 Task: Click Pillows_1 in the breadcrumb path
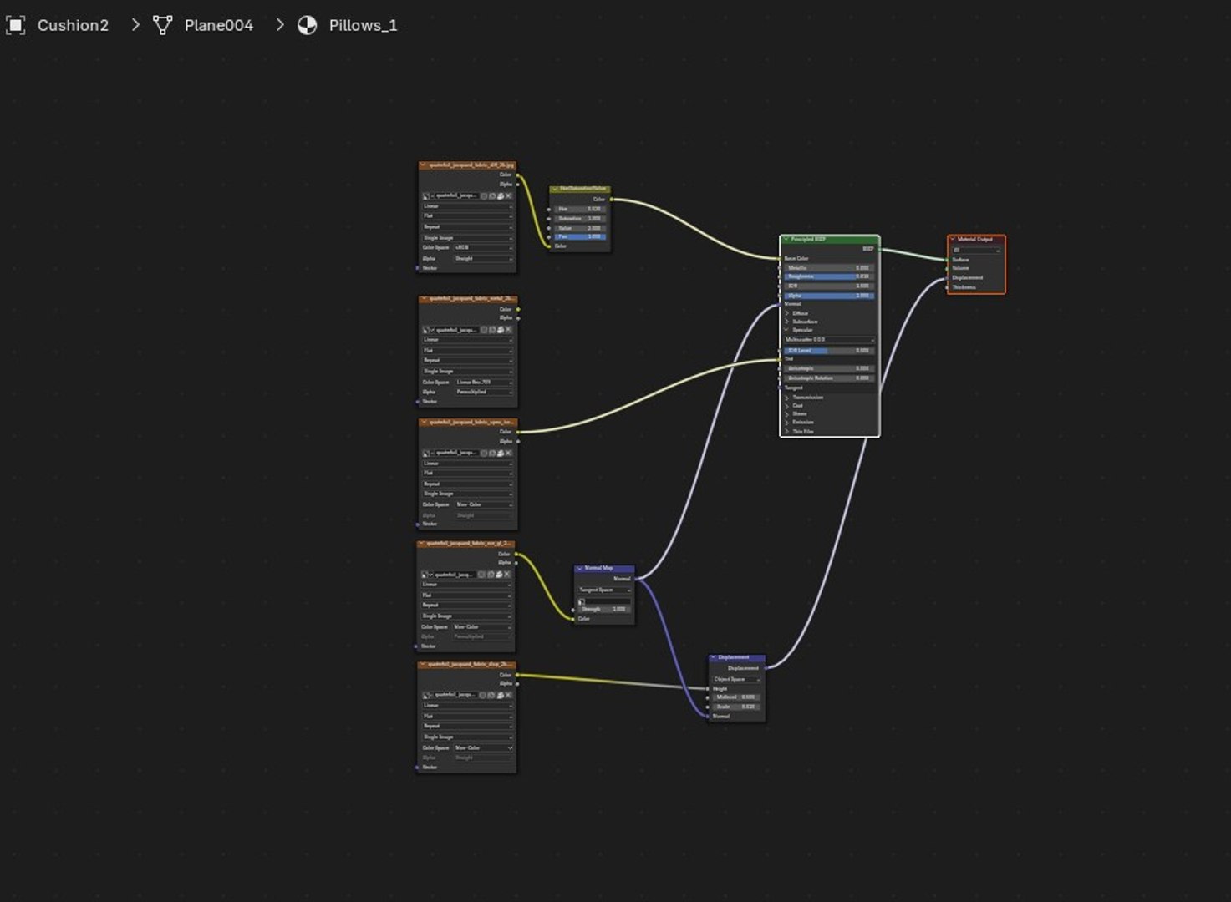click(x=363, y=26)
